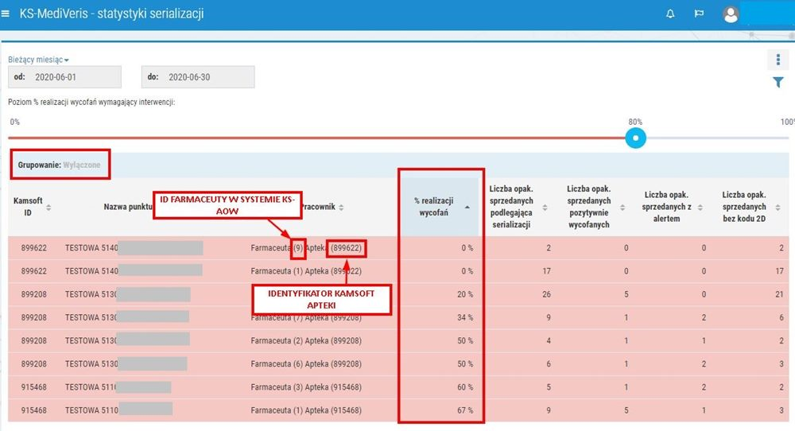Expand the Bieżący miesiąc period dropdown
This screenshot has height=431, width=795.
tap(39, 60)
